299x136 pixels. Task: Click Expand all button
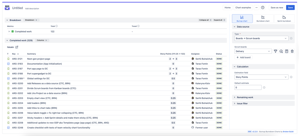219,20
